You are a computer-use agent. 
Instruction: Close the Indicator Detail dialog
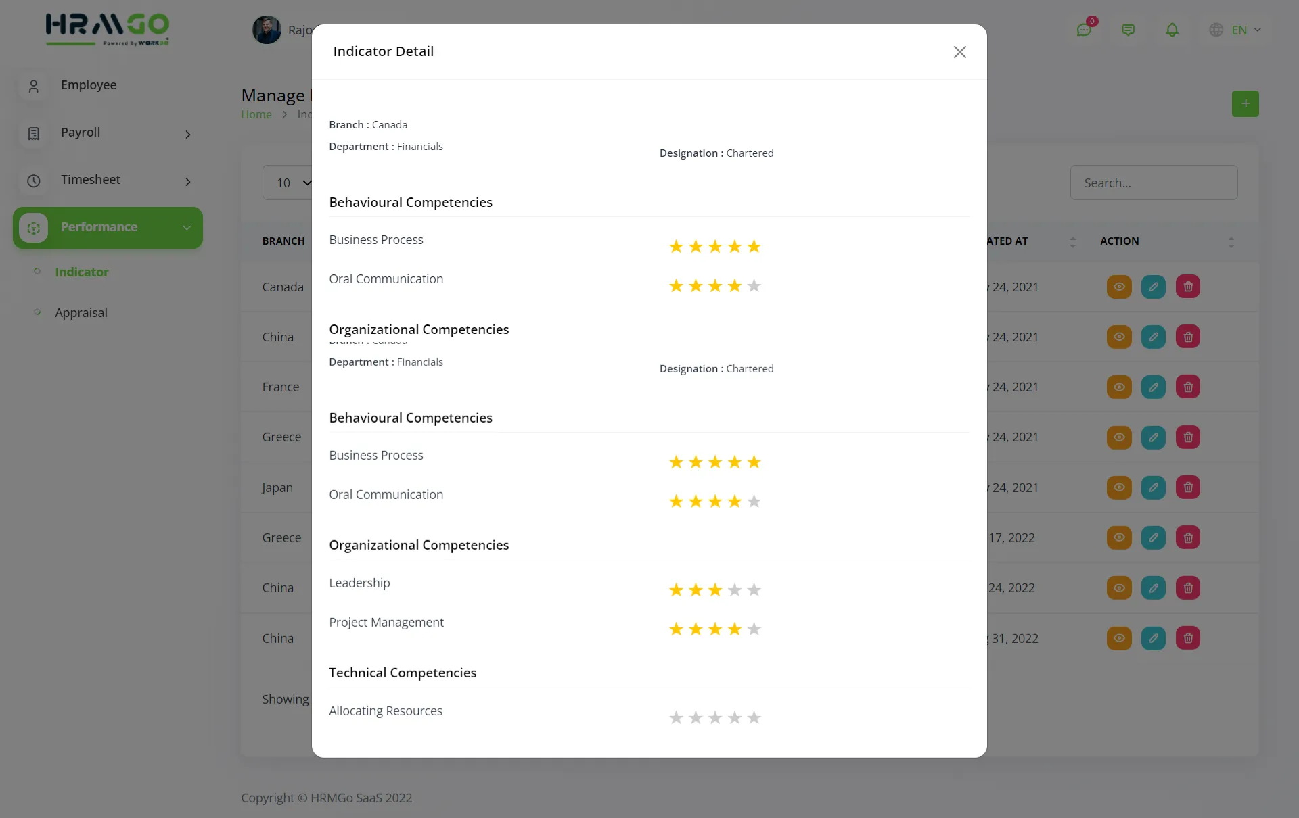959,52
